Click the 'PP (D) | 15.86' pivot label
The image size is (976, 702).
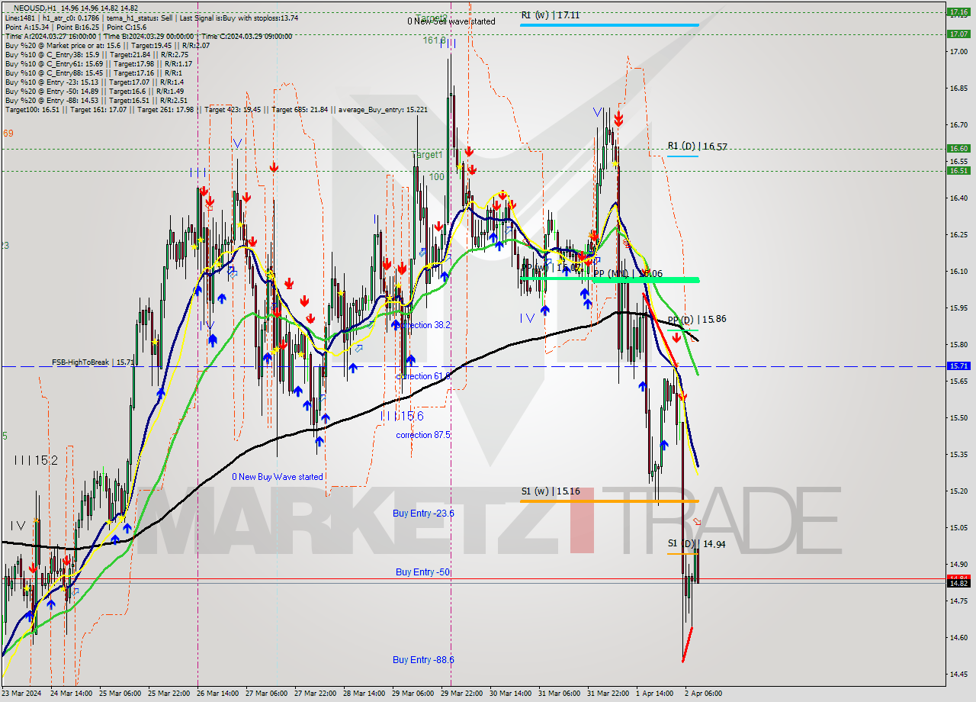click(696, 320)
